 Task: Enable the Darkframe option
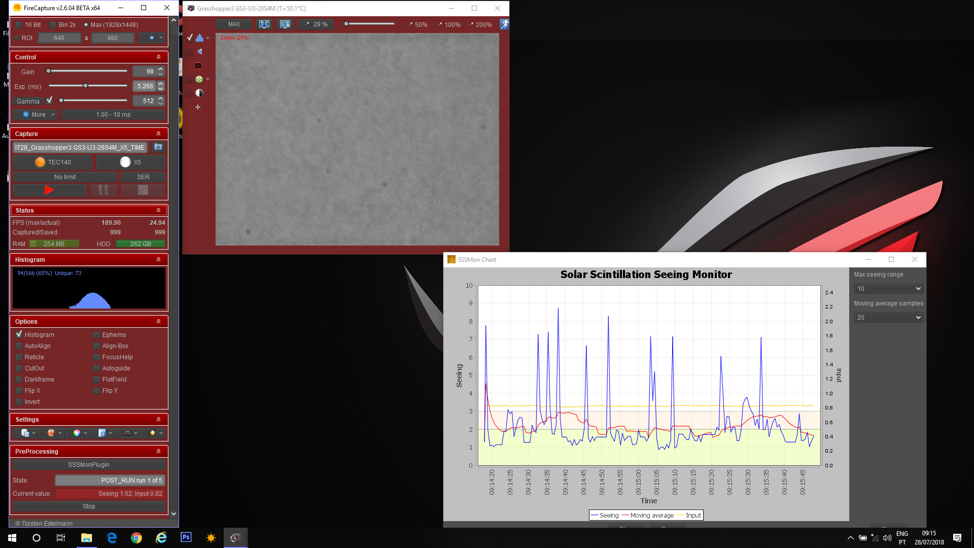coord(19,380)
